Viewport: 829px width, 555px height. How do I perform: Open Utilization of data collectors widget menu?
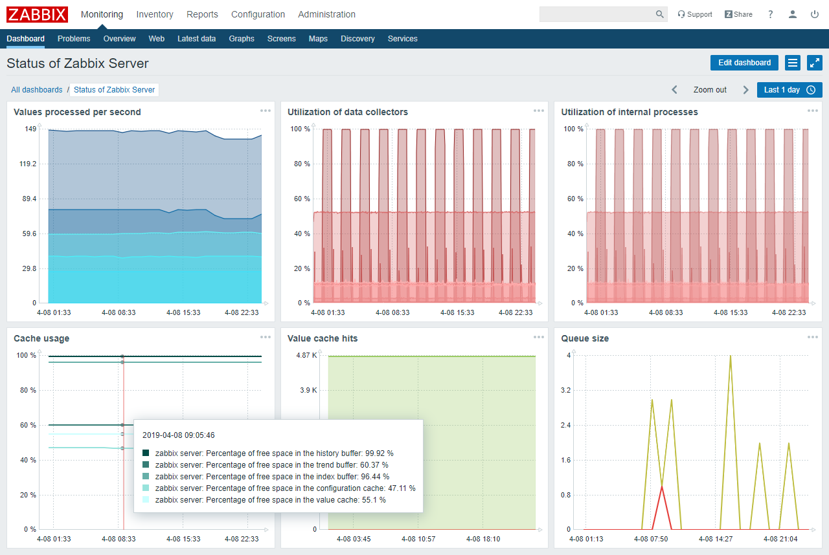click(x=539, y=111)
